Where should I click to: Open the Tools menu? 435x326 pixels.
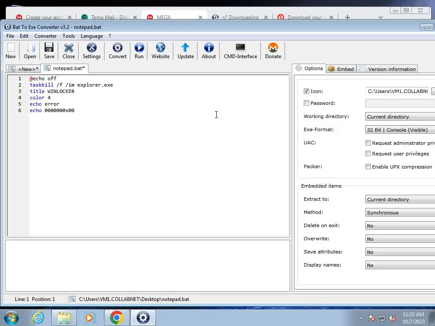point(68,36)
